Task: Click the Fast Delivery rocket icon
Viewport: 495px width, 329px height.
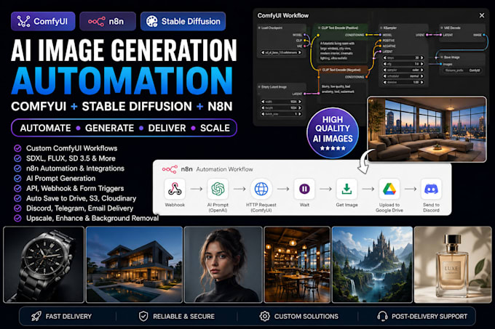Action: click(36, 316)
